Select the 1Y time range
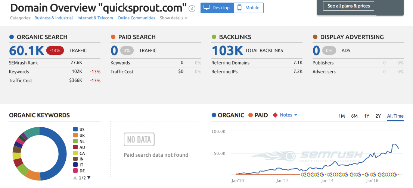This screenshot has height=188, width=413. click(x=366, y=116)
